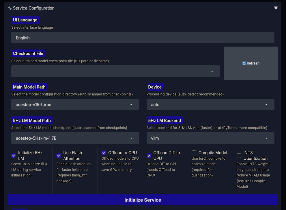Click the Initialize Service button
Image resolution: width=286 pixels, height=210 pixels.
[x=143, y=200]
